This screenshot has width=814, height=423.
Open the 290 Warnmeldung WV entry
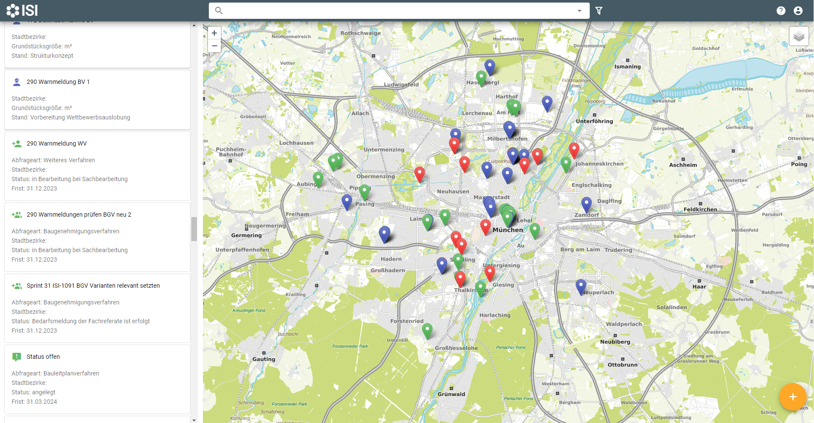[x=56, y=143]
